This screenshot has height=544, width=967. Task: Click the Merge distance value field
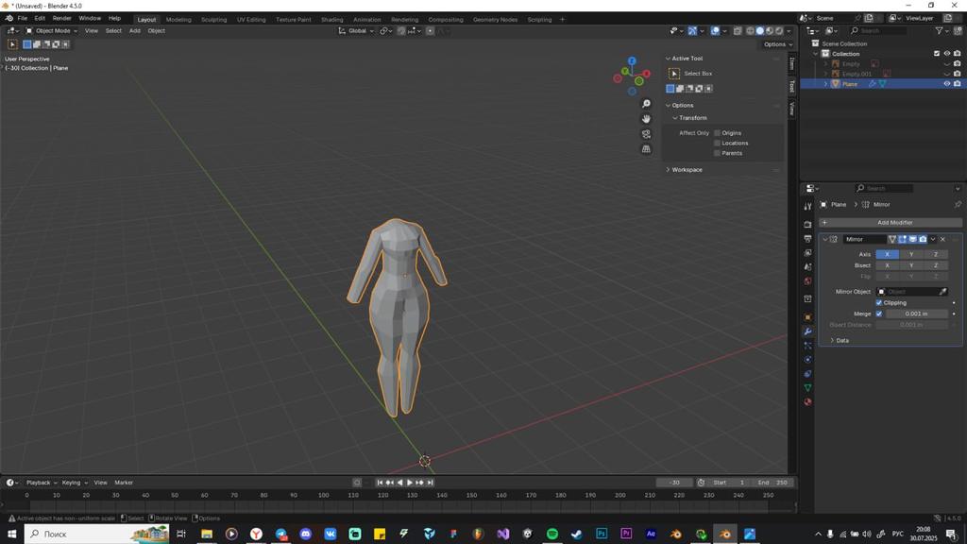pos(916,314)
